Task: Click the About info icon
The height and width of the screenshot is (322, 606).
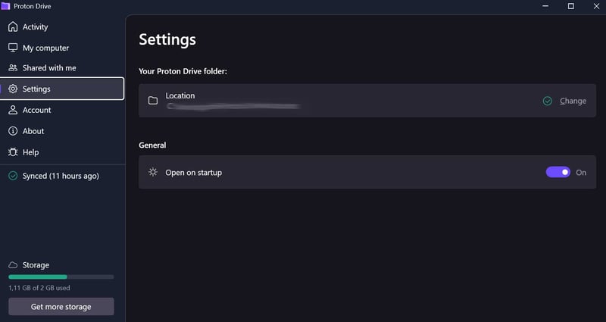Action: [13, 131]
